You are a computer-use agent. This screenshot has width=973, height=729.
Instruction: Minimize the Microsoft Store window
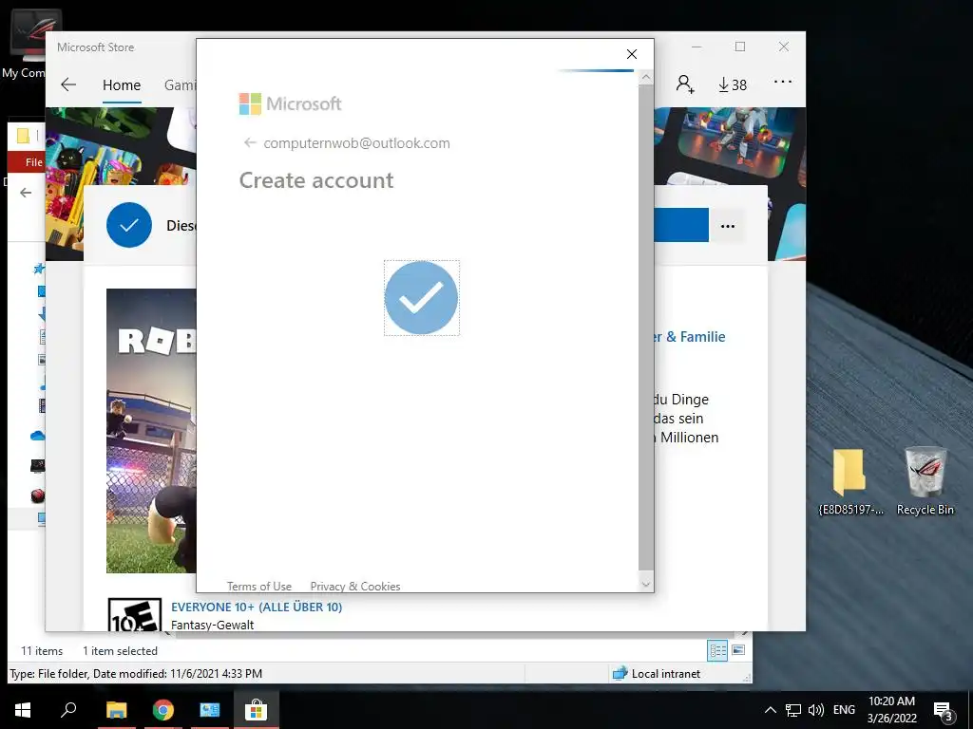click(x=696, y=47)
